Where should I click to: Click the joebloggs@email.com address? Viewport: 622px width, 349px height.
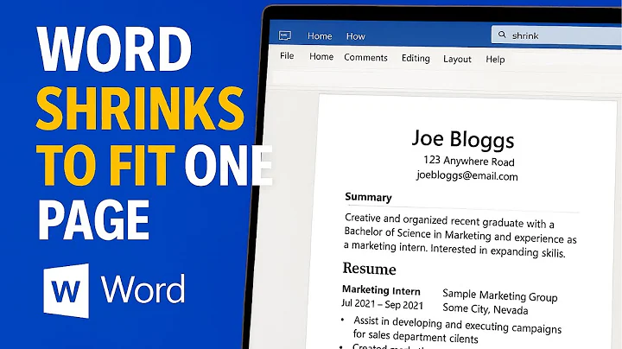point(467,175)
